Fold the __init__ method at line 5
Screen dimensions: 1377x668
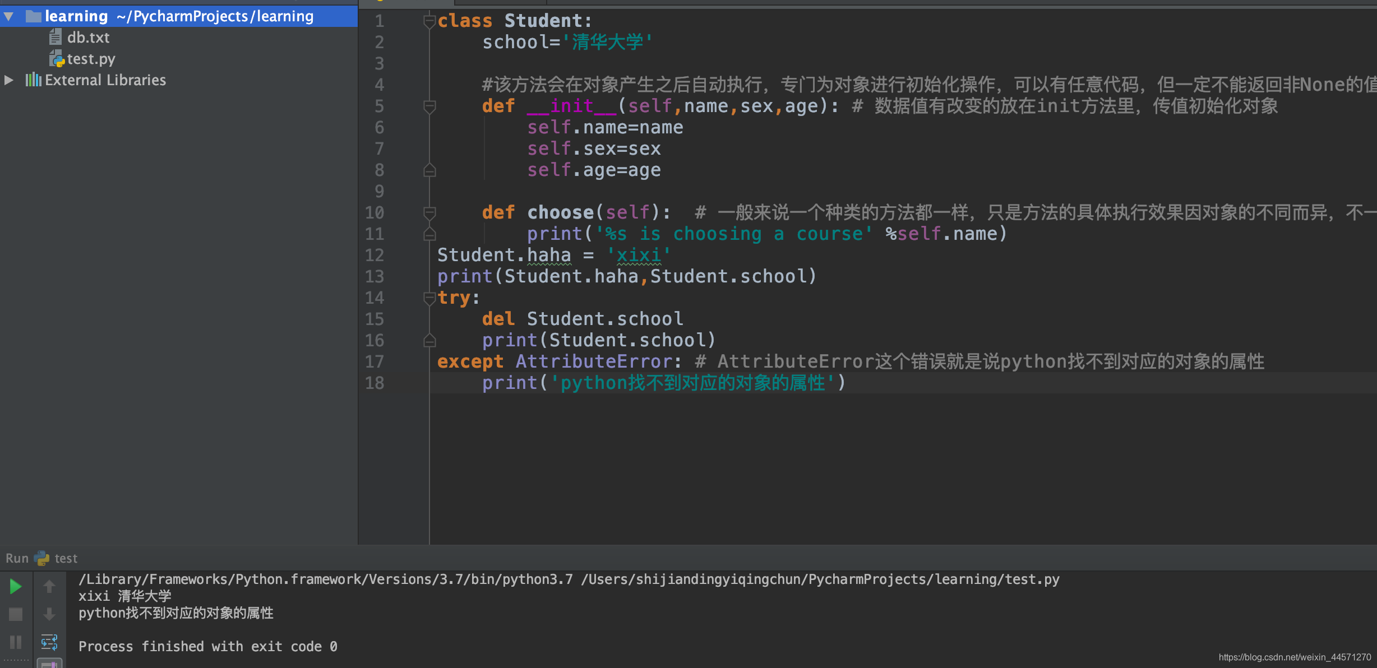pos(429,106)
